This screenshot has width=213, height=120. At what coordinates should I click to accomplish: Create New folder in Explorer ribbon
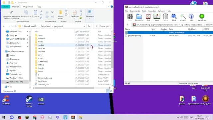[x=61, y=15]
